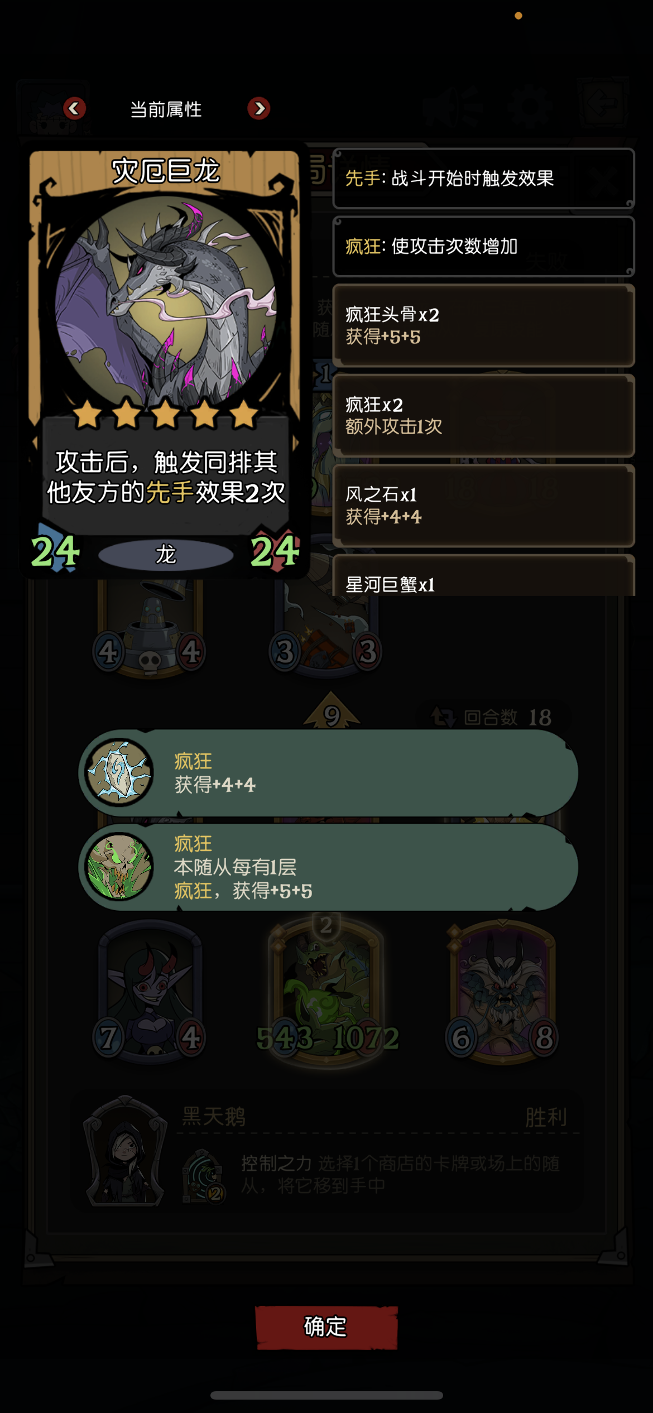Tap the 灾厄巨龙 dragon portrait
Screen dimensions: 653x1413
[166, 301]
